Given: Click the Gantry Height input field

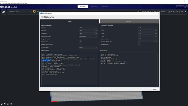Looking at the screenshot, I should [x=148, y=39].
